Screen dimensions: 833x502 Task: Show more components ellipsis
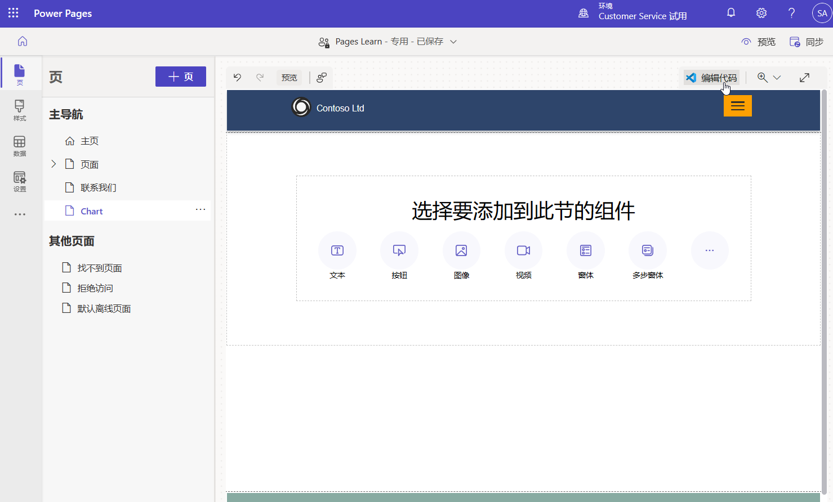710,250
